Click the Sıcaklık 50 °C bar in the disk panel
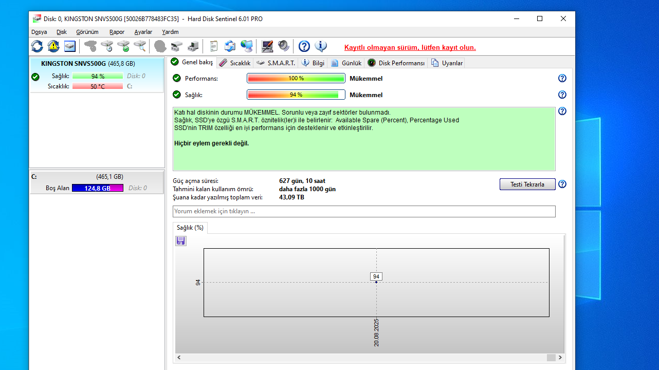This screenshot has width=659, height=370. coord(98,86)
